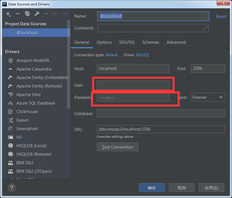Confirm with 确定 button
The height and width of the screenshot is (198, 232).
point(152,187)
